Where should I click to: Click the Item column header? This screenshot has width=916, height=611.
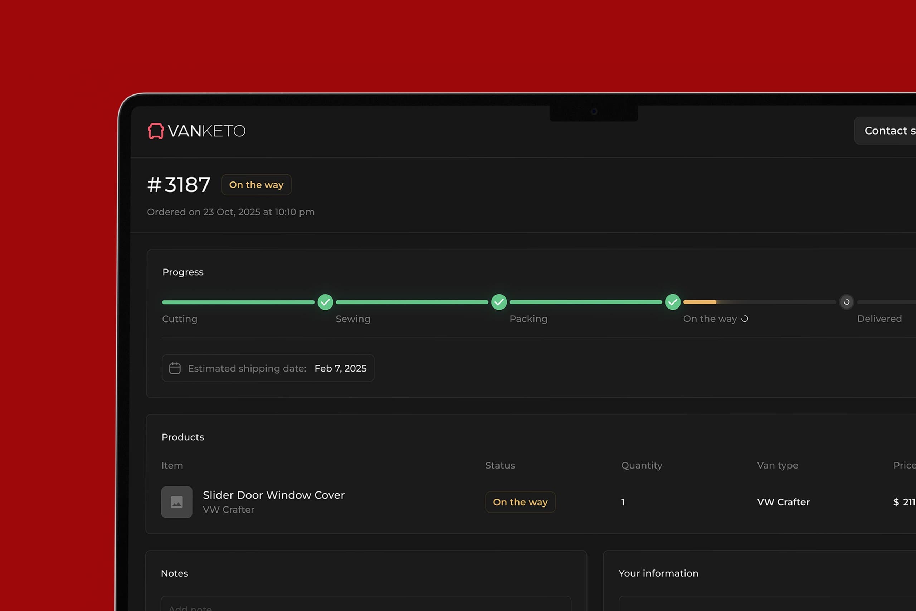pyautogui.click(x=172, y=465)
